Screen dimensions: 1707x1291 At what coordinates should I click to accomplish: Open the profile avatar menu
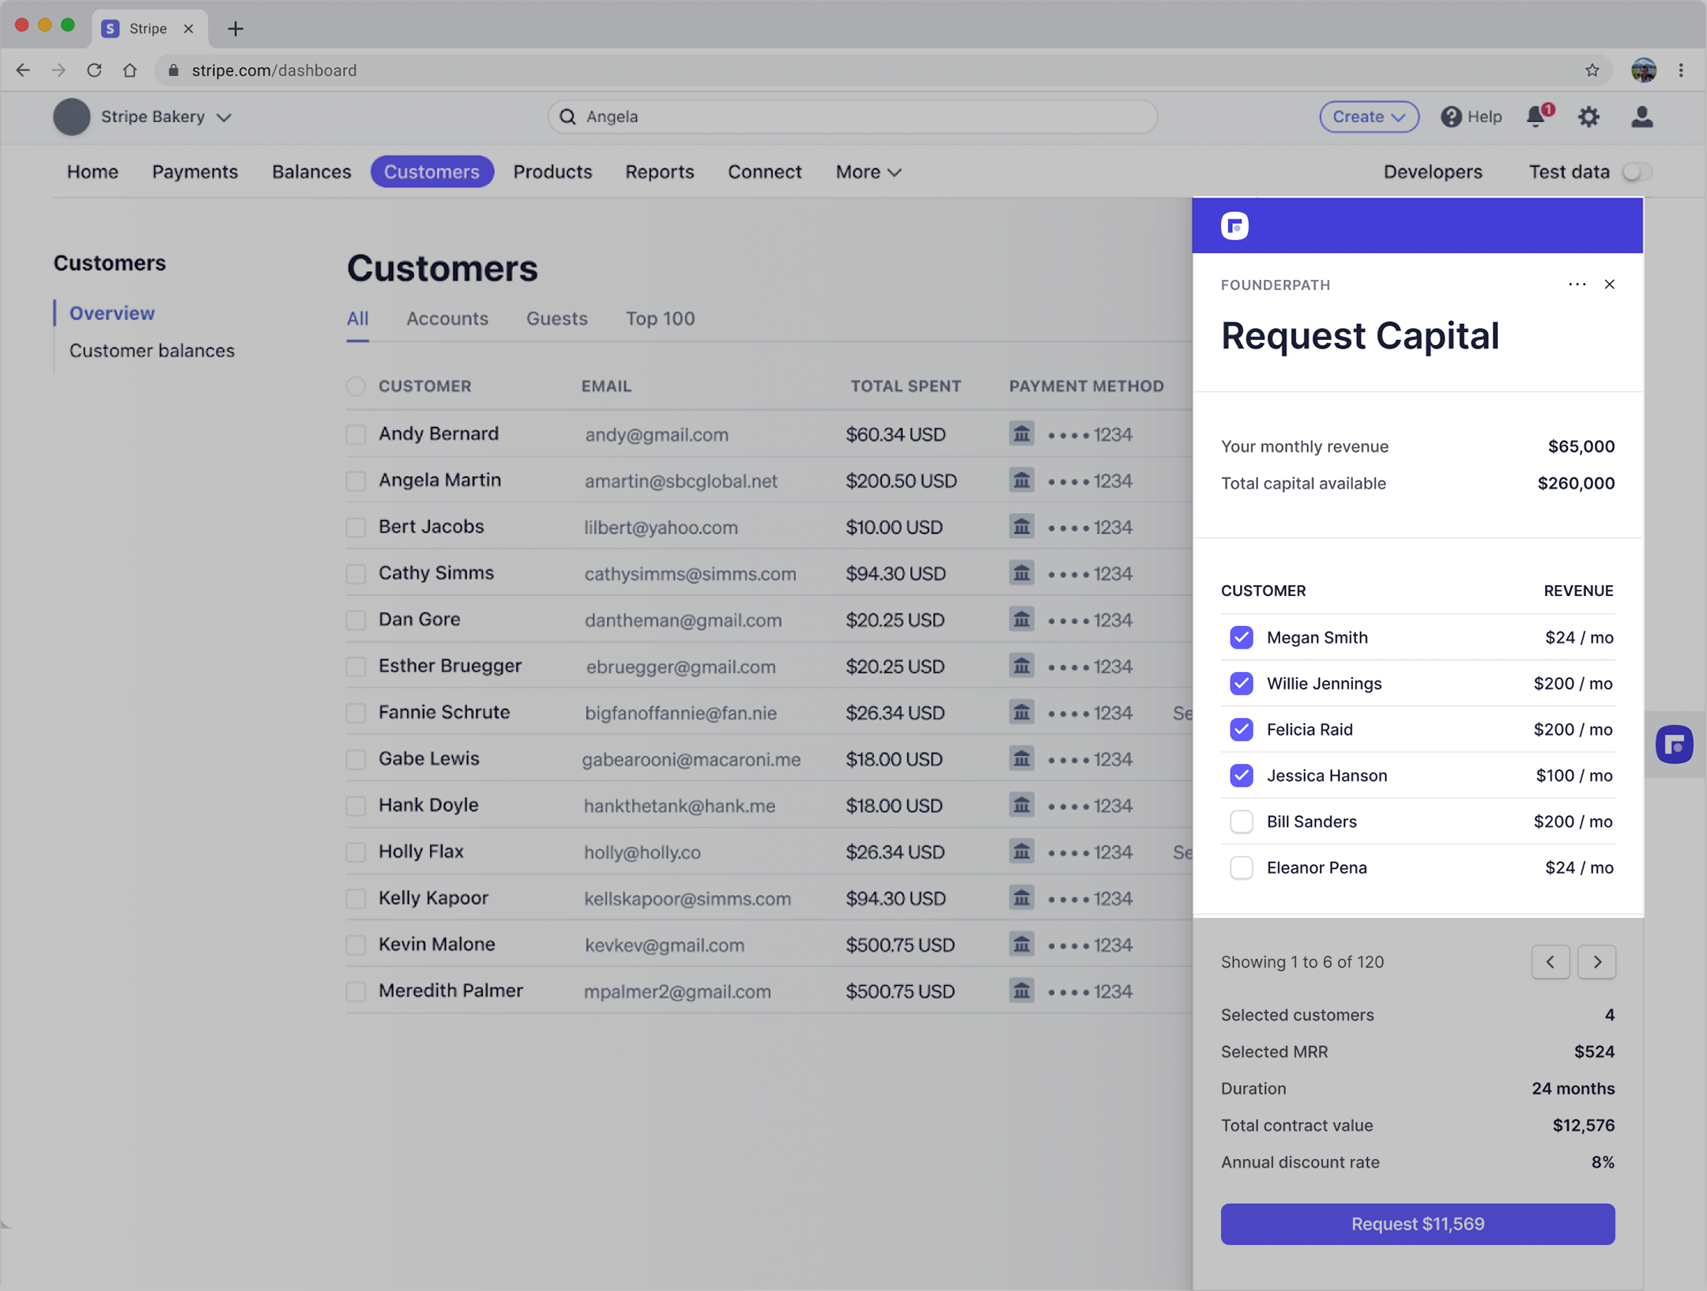(x=1641, y=116)
